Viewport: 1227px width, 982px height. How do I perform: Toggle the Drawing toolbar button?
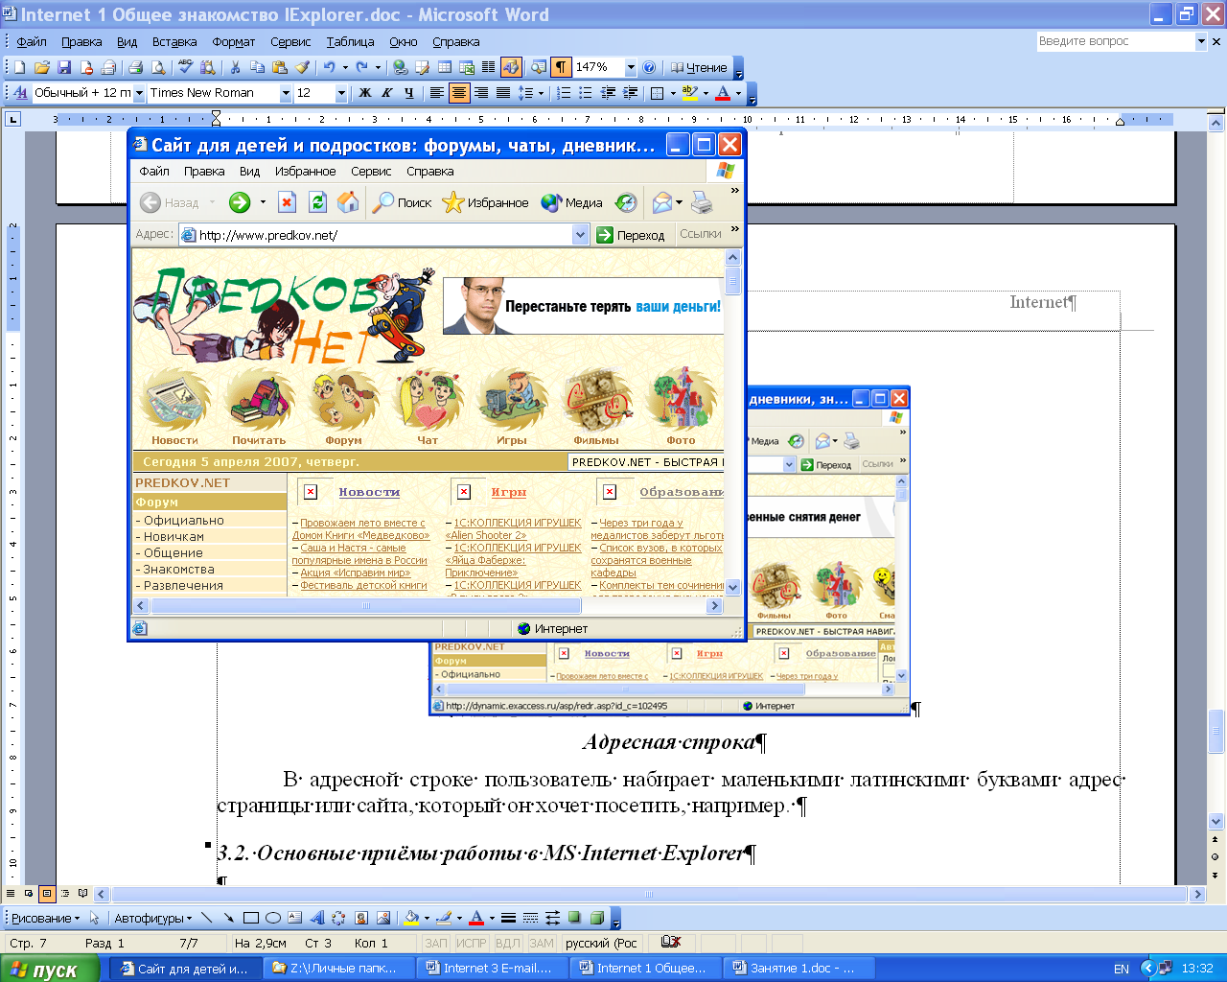point(511,67)
